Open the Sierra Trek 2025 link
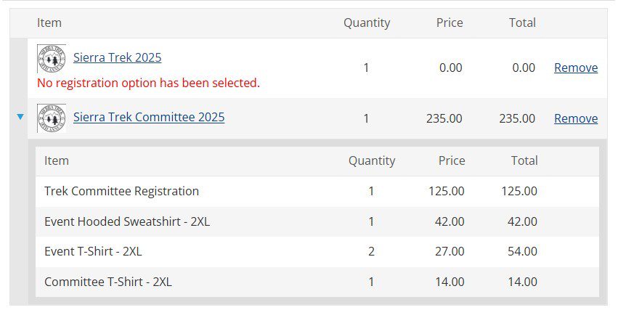Viewport: 618px width, 310px height. pyautogui.click(x=118, y=57)
